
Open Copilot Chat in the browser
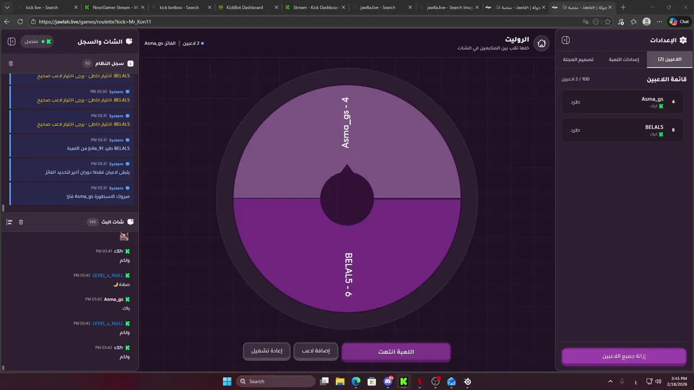679,22
